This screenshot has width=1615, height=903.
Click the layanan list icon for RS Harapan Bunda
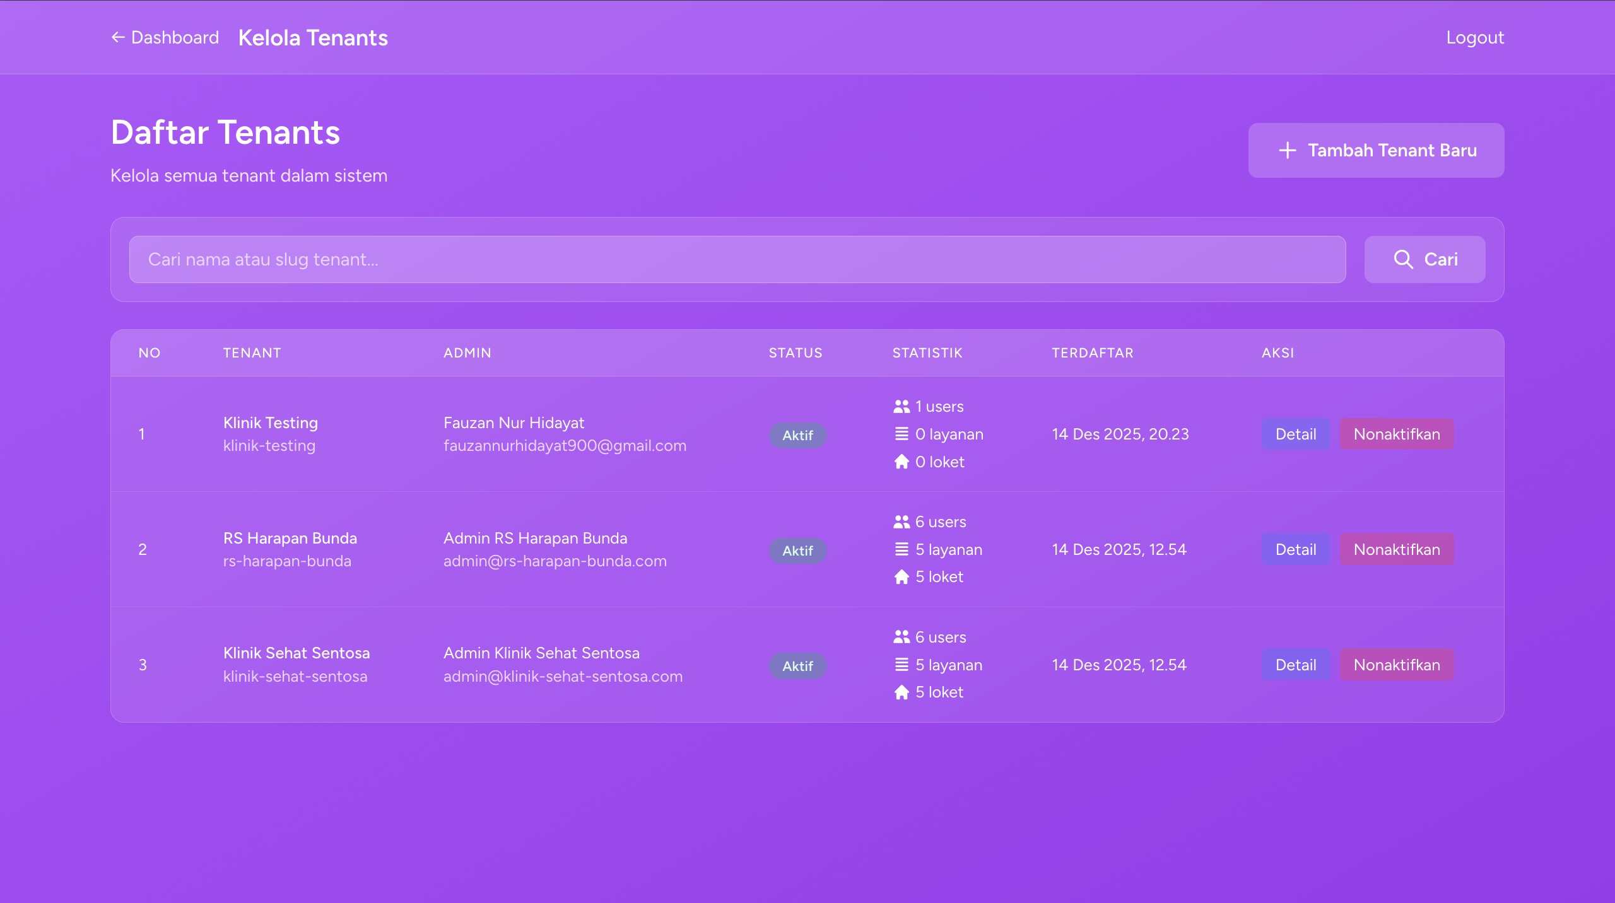click(901, 549)
